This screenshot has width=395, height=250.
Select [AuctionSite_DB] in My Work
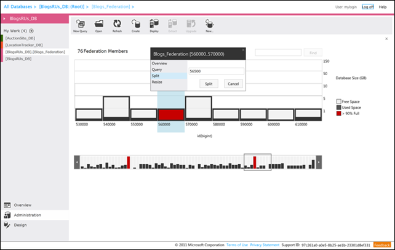click(20, 38)
